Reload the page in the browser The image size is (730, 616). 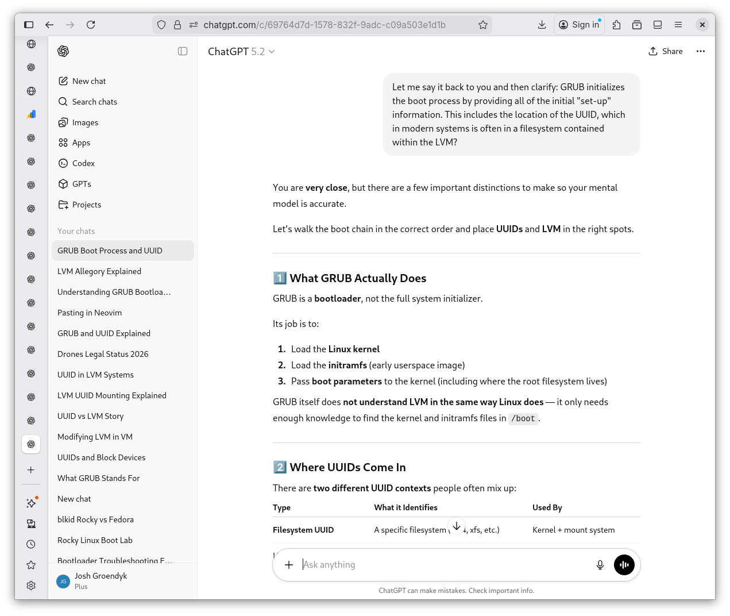tap(91, 25)
